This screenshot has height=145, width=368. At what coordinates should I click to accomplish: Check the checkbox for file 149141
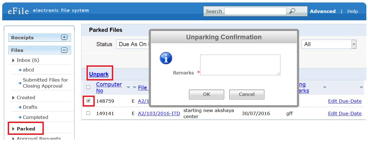(88, 113)
